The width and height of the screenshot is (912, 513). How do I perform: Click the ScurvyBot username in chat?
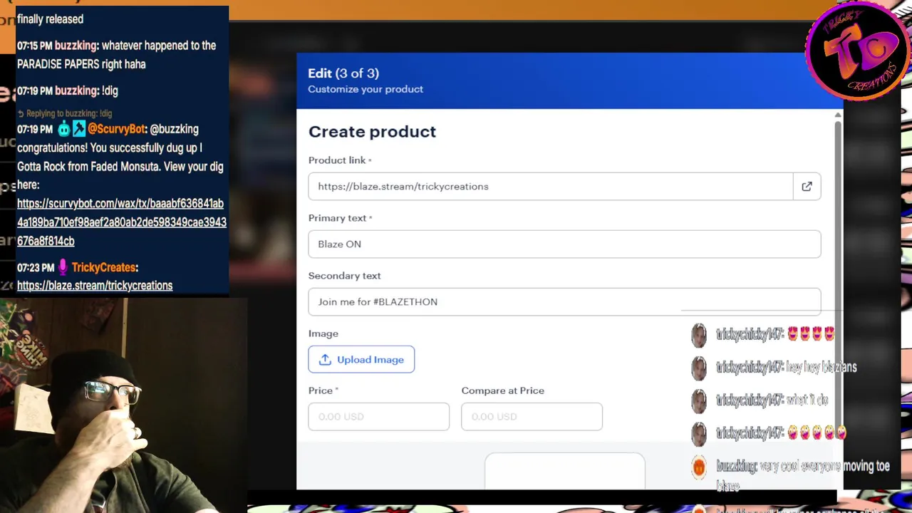tap(117, 129)
